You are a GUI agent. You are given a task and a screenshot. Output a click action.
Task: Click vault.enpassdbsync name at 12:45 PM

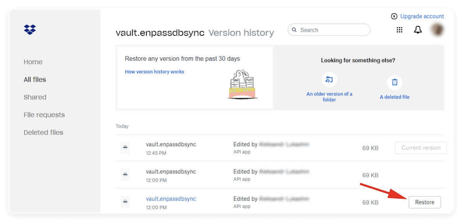(x=171, y=145)
